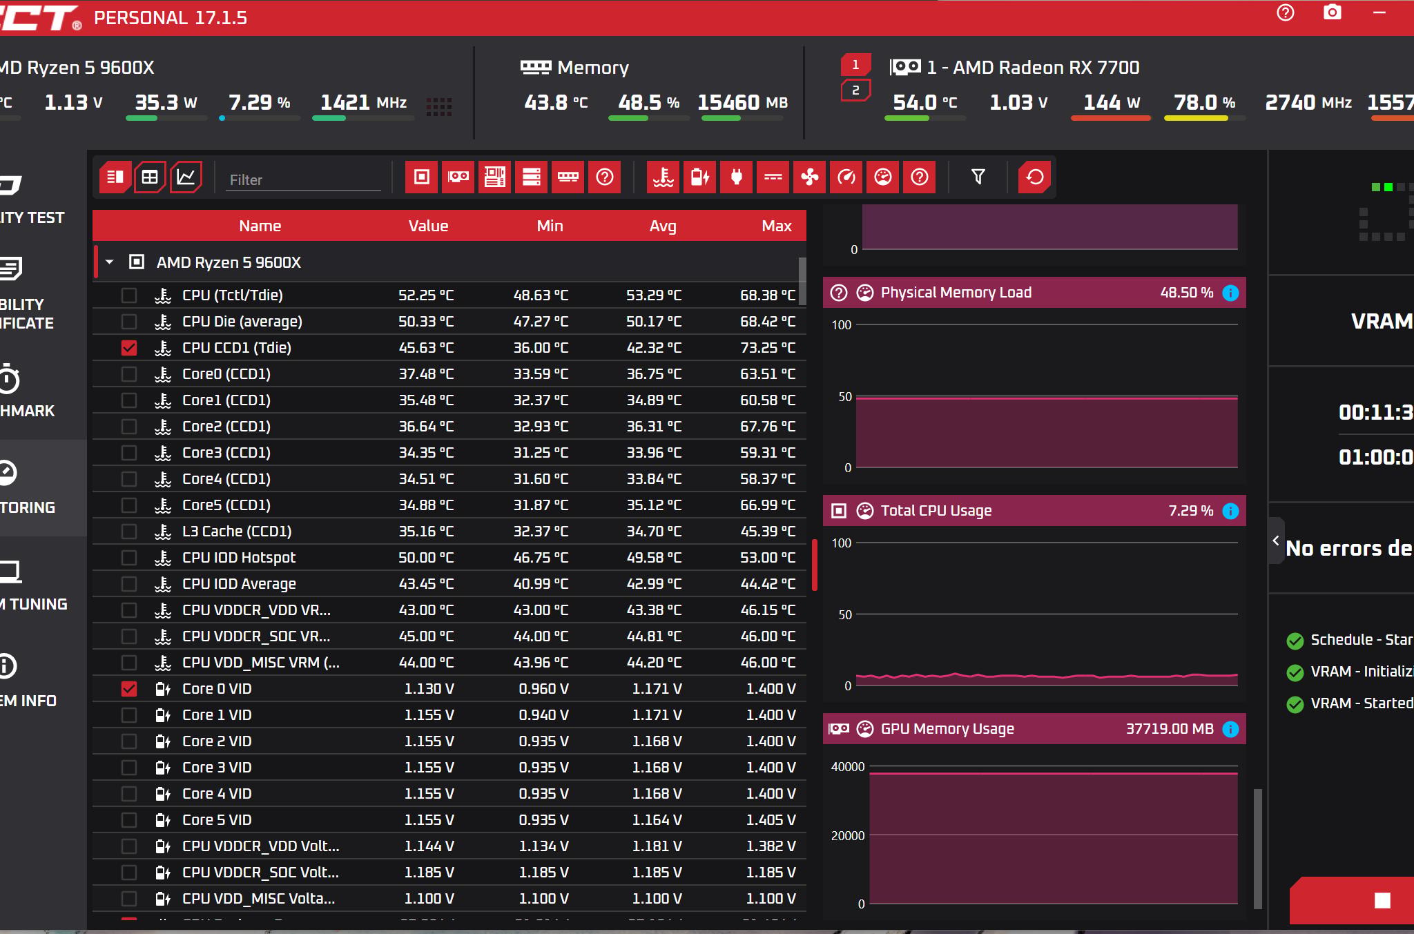
Task: Open the Total CPU Usage graph header
Action: tap(1034, 511)
